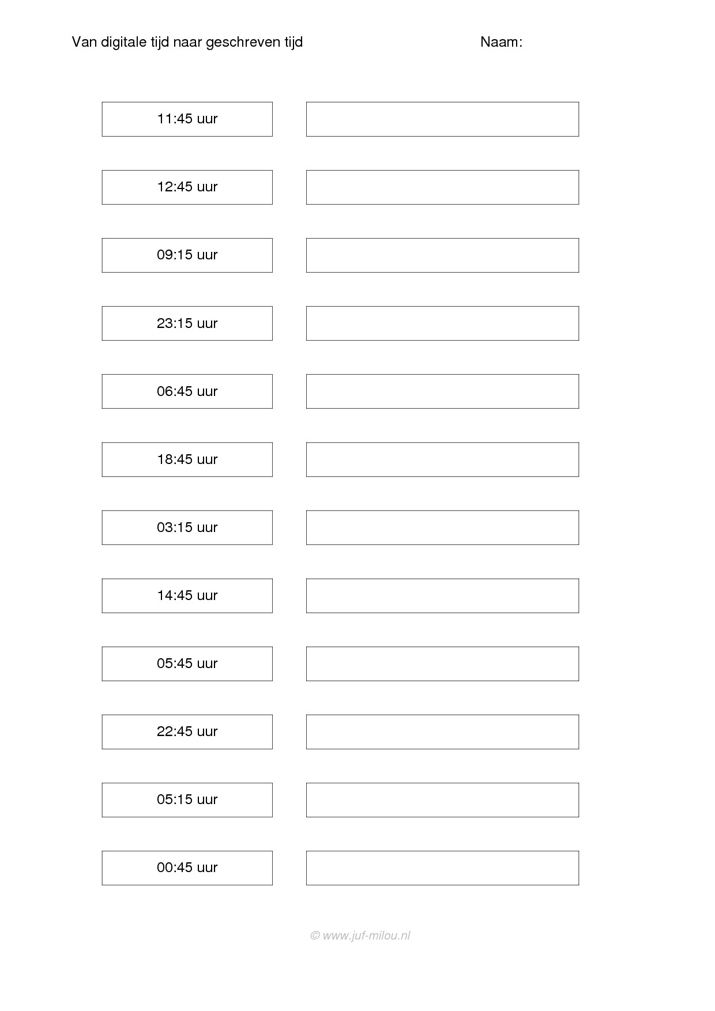Click the answer box beside 12:45 uur

coord(442,187)
